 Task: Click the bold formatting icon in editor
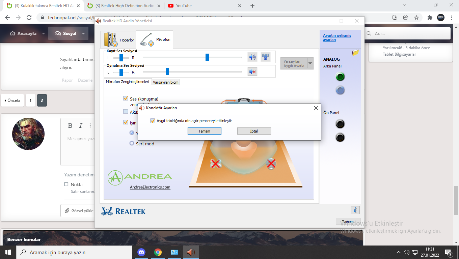coord(70,126)
